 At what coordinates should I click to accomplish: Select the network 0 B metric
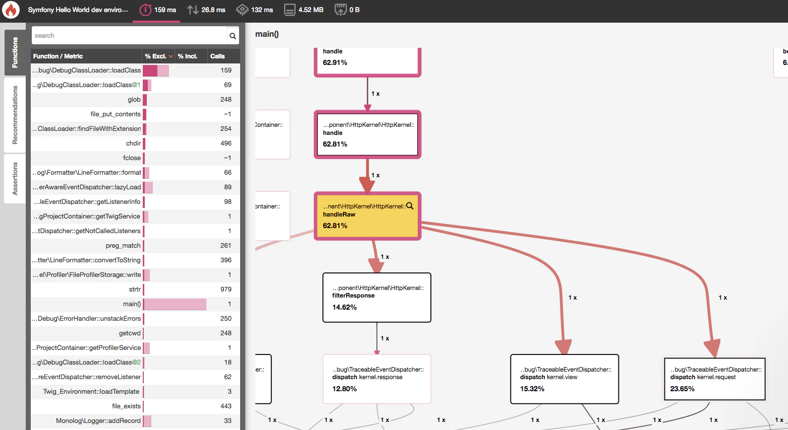coord(347,10)
